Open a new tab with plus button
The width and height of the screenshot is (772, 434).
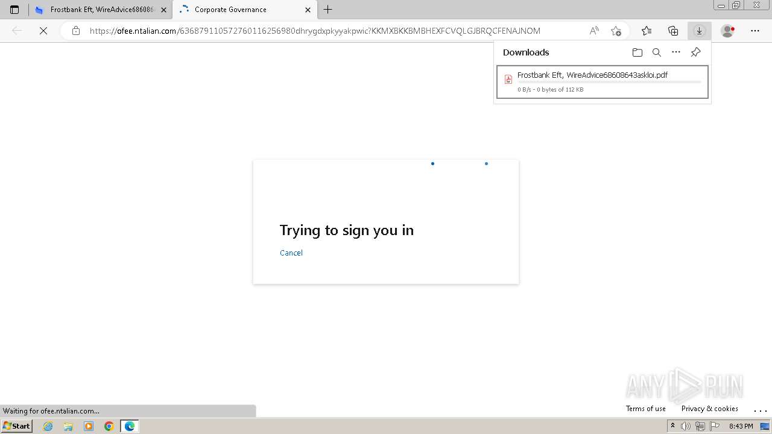328,10
